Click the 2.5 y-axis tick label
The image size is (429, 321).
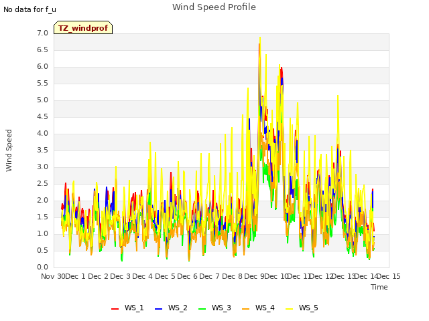tap(42, 184)
